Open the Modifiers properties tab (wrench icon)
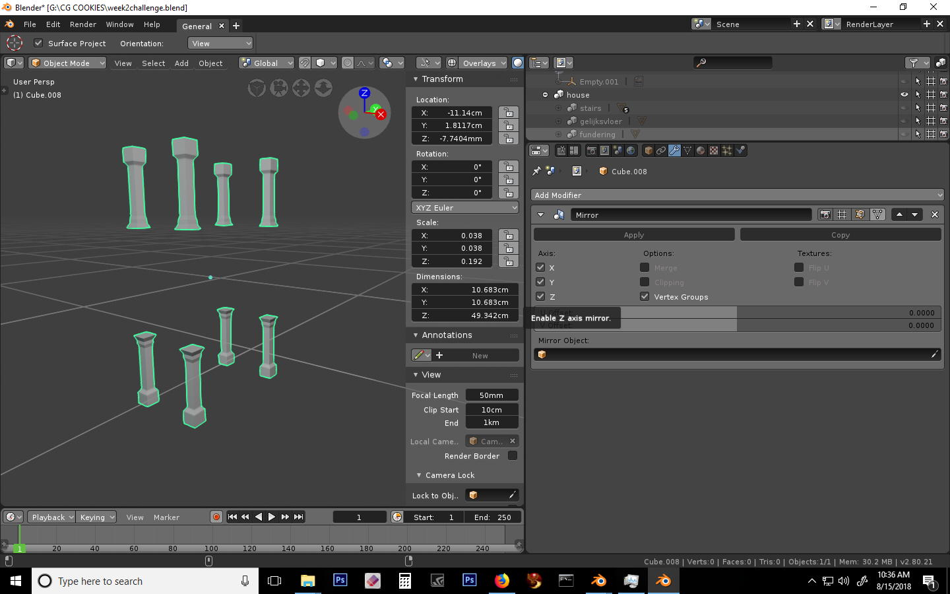 pos(674,150)
